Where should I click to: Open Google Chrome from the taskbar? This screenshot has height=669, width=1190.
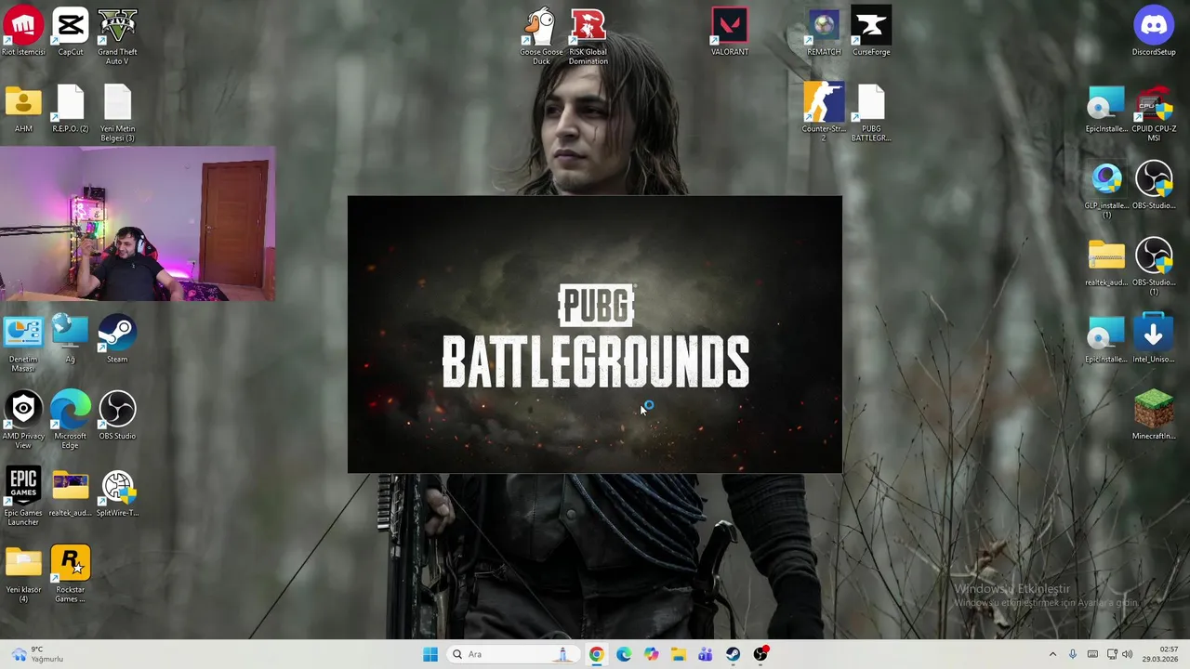[x=596, y=654]
